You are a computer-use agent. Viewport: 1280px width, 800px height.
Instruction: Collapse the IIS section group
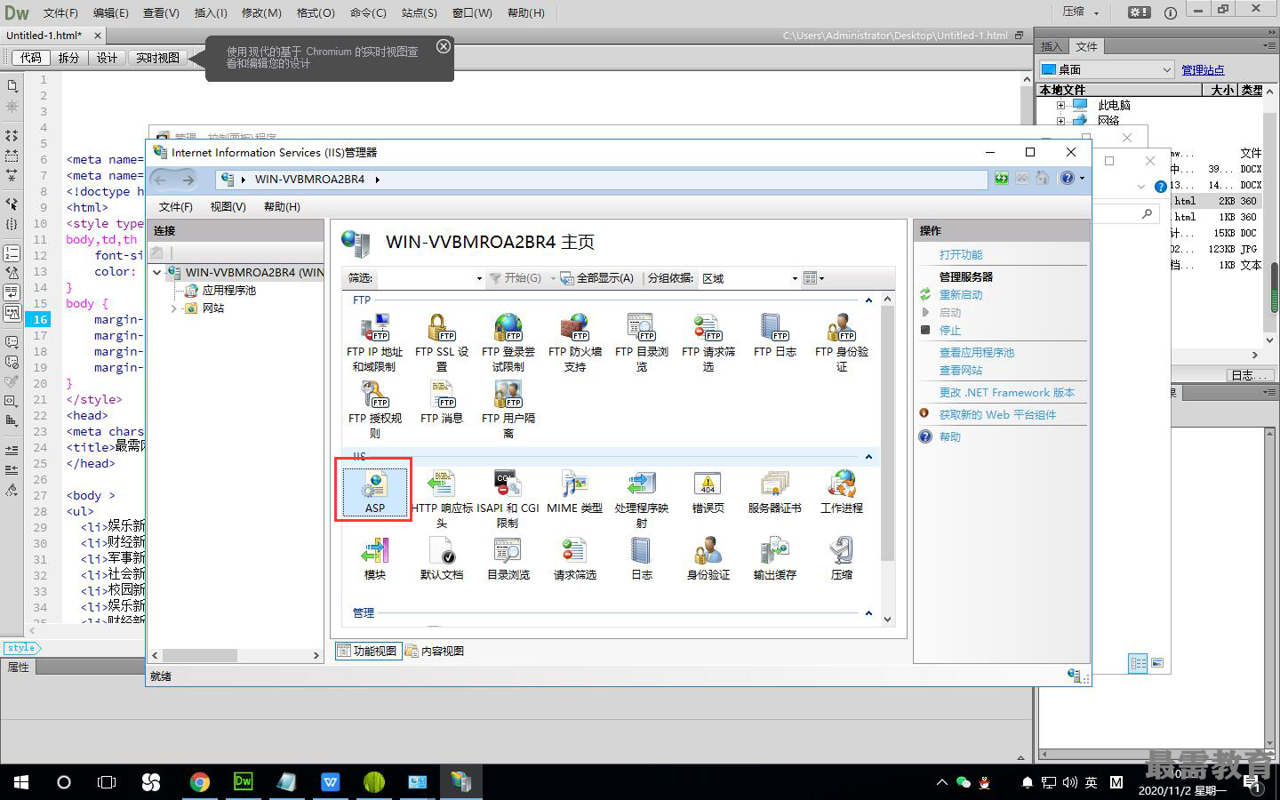(868, 457)
